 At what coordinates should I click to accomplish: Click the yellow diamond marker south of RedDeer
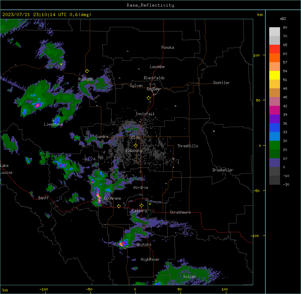click(149, 98)
